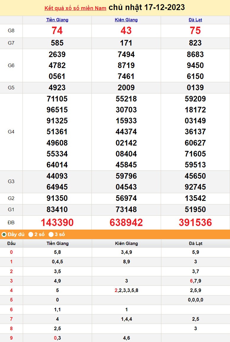
Task: Click G4 number 71105
Action: [x=57, y=99]
